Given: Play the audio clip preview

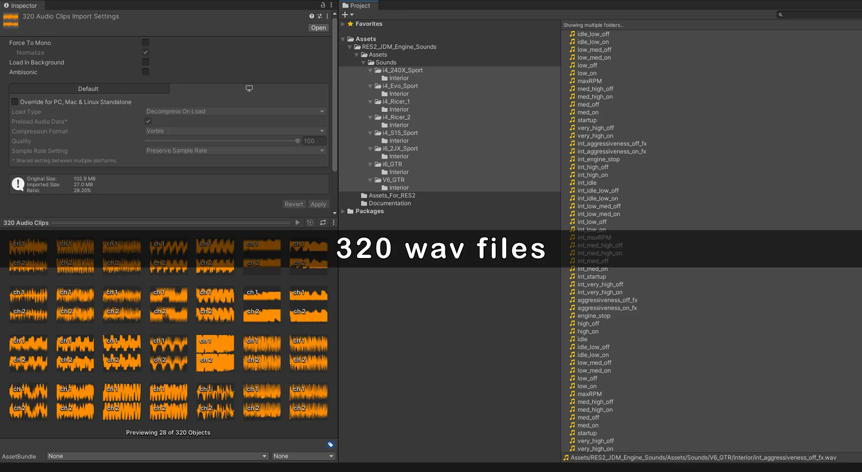Looking at the screenshot, I should click(297, 223).
